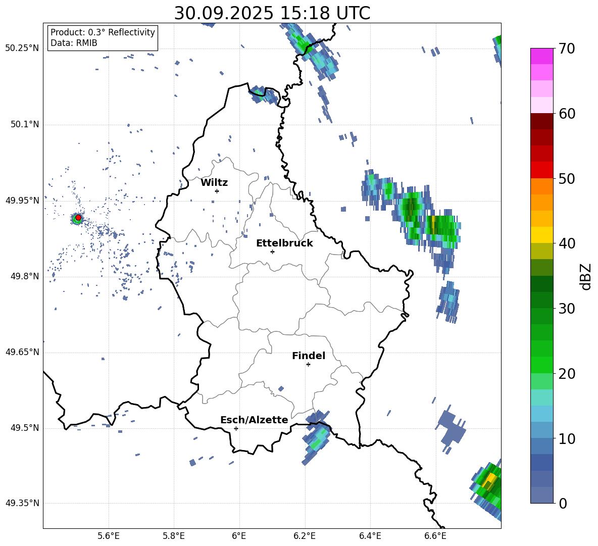Select the Esch/Alzette city label

click(x=254, y=420)
